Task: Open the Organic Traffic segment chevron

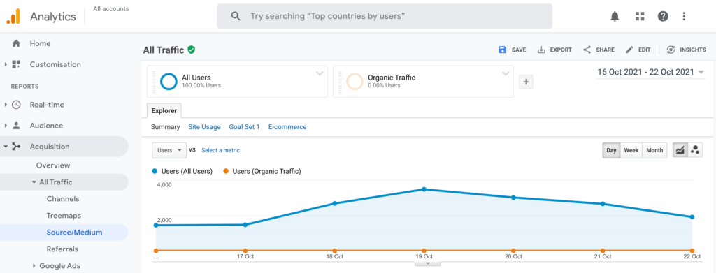Action: [506, 74]
